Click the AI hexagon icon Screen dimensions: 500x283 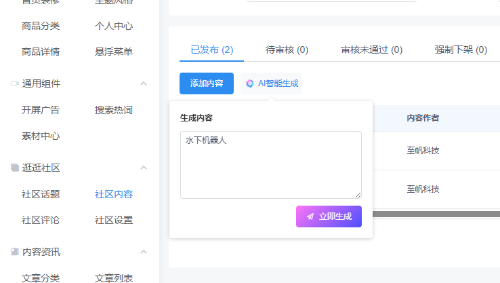(250, 83)
